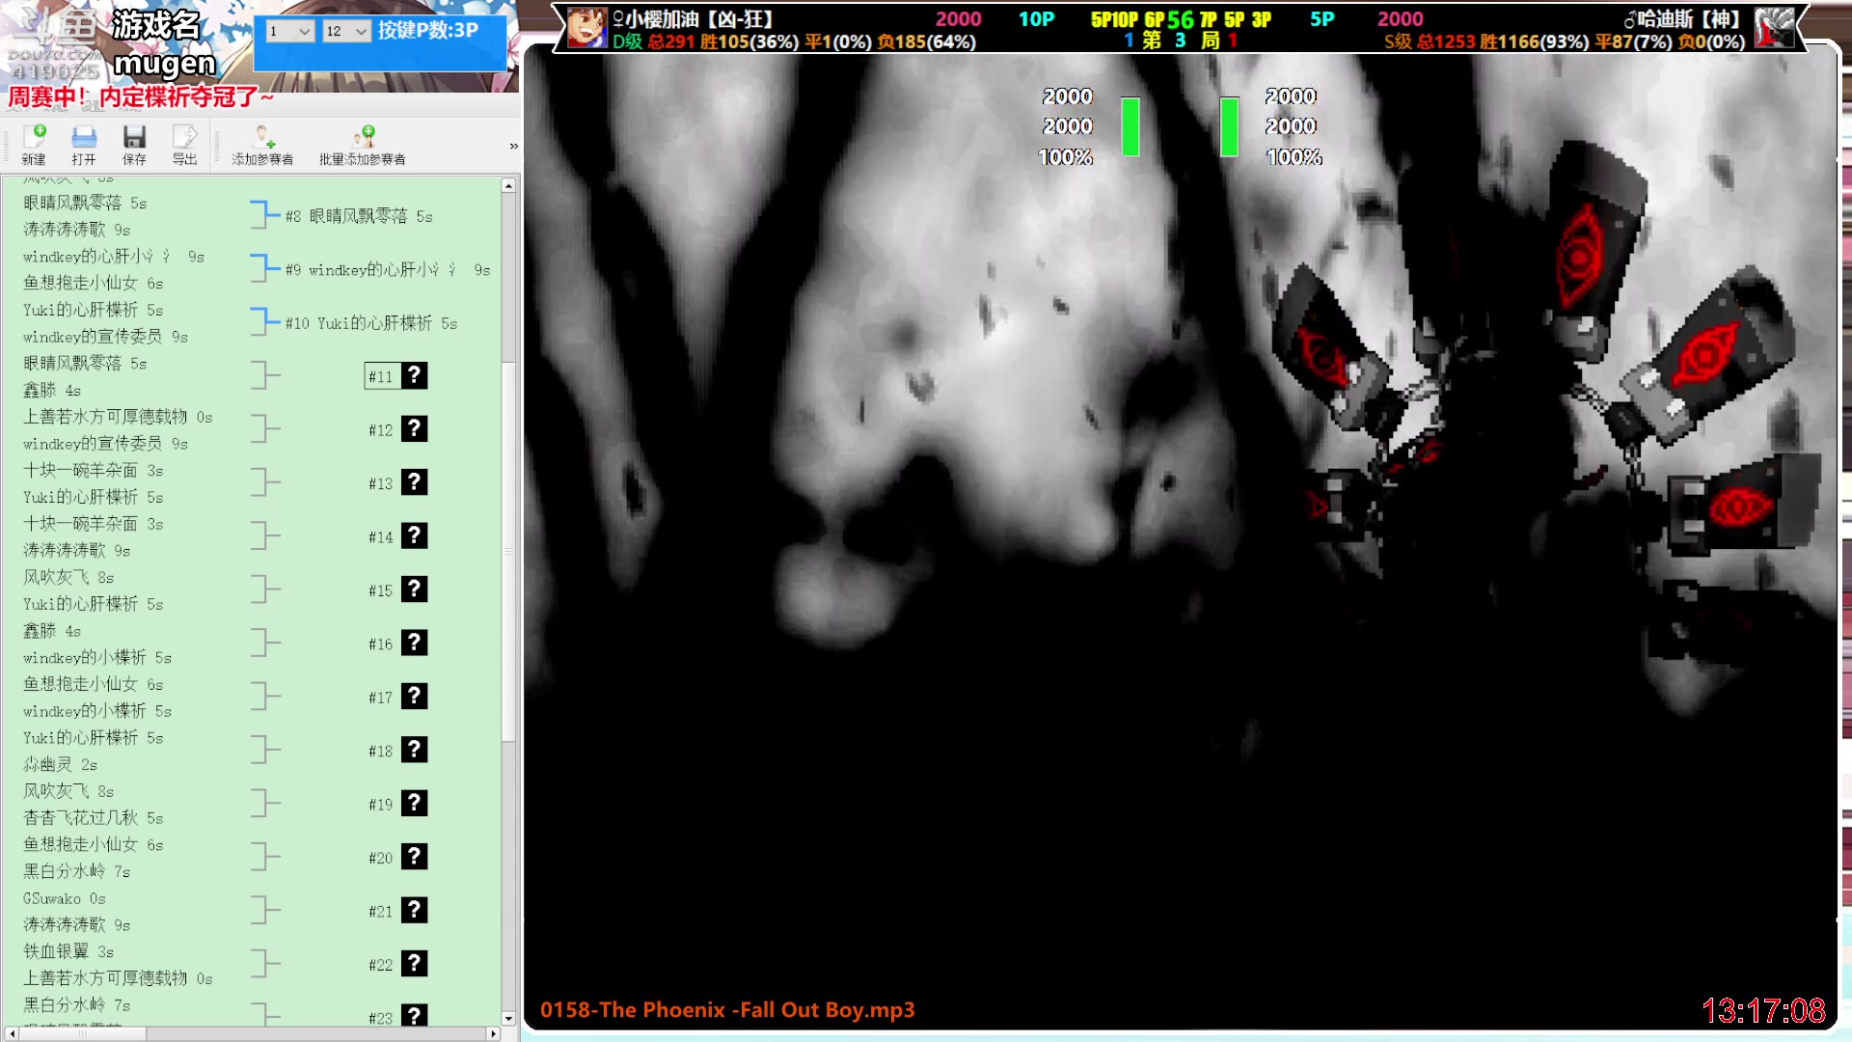
Task: Click the question mark icon for match #22
Action: tap(414, 964)
